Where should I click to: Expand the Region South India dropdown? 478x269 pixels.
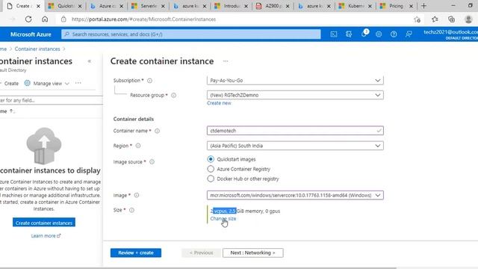tap(295, 146)
